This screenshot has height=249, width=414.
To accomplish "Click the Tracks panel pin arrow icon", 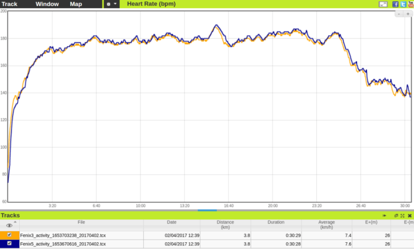I will click(x=384, y=216).
